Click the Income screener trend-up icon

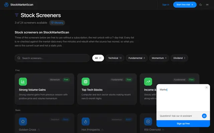148,81
